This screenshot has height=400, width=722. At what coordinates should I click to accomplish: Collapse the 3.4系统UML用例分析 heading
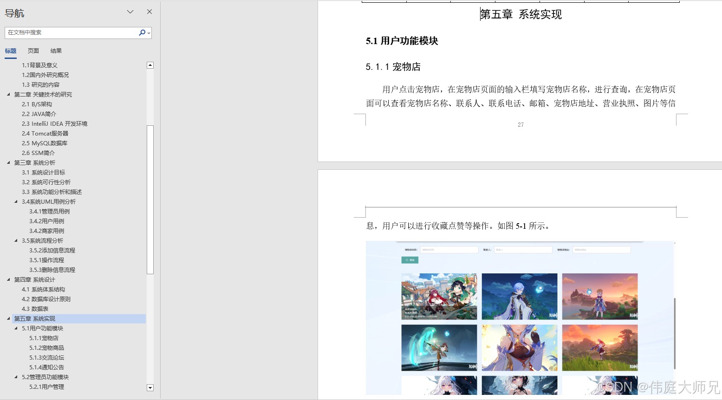[x=16, y=201]
